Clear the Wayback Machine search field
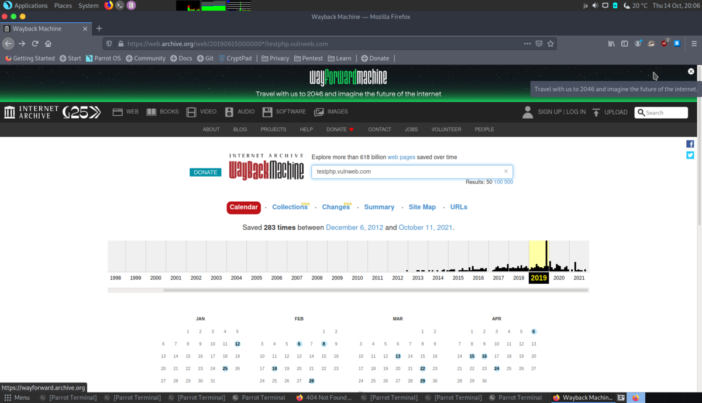 (x=506, y=171)
